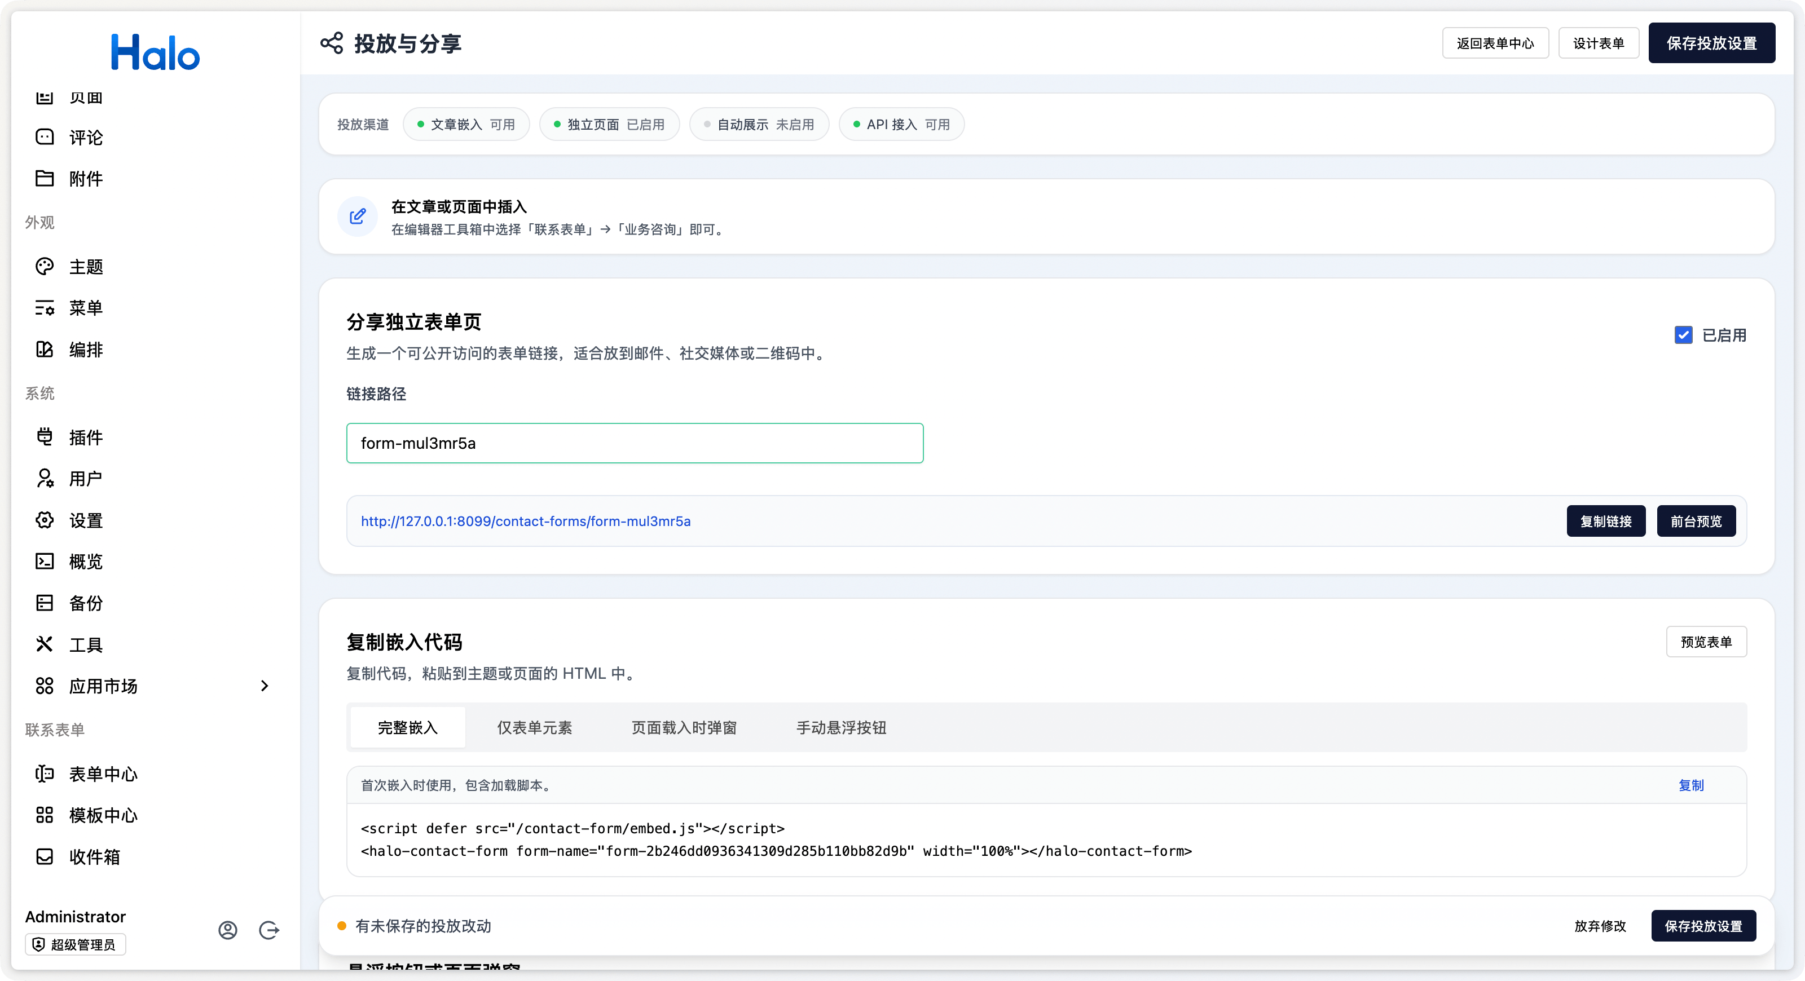The image size is (1805, 981).
Task: Open the 手动悬浮按钮 tab
Action: tap(841, 727)
